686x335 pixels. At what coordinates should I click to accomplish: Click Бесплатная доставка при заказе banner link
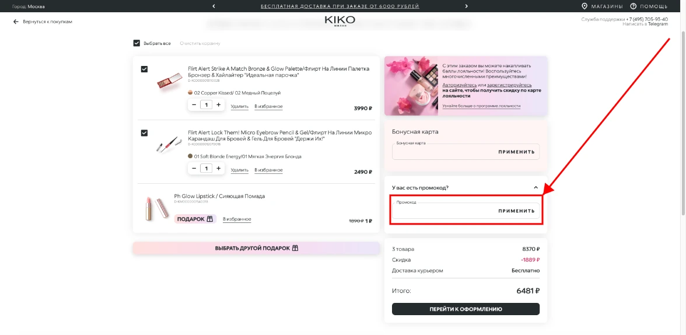point(340,6)
